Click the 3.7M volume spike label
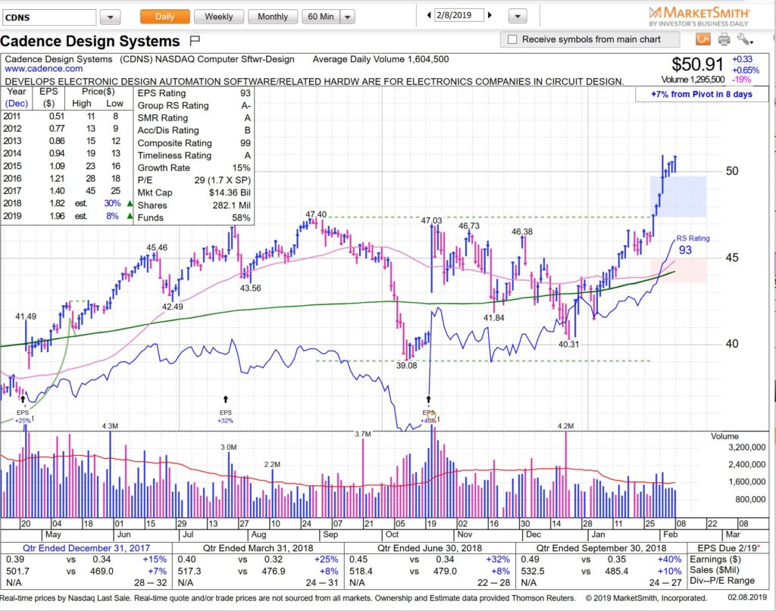 [363, 434]
